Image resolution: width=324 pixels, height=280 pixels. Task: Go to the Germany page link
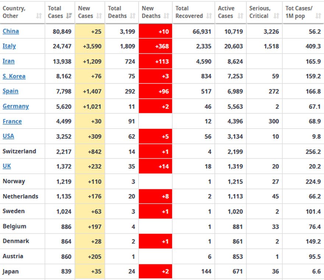click(15, 106)
